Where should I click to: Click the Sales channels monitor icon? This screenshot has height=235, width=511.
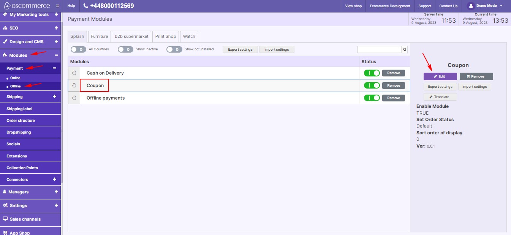click(x=5, y=219)
